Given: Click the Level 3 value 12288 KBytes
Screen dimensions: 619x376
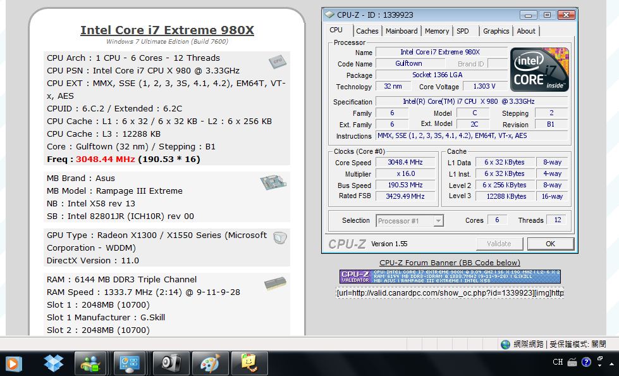Looking at the screenshot, I should tap(505, 196).
